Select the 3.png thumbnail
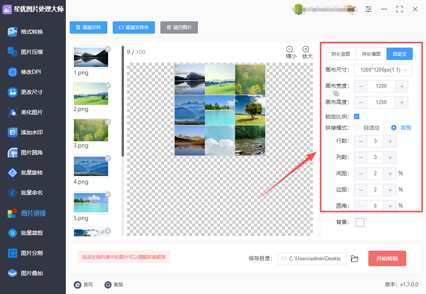426x294 pixels. click(91, 130)
